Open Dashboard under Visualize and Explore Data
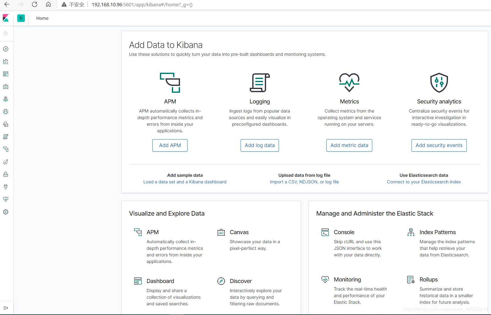The width and height of the screenshot is (491, 315). point(160,281)
